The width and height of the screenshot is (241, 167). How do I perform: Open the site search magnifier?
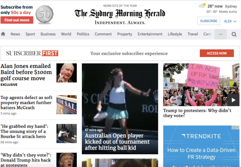coord(234,34)
